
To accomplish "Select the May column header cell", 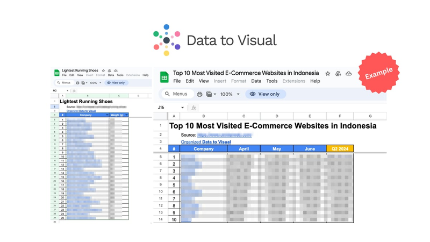I will [277, 149].
